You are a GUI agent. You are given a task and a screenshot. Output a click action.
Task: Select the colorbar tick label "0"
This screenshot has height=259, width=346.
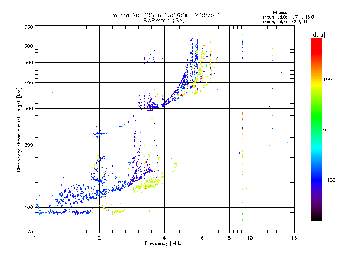pyautogui.click(x=324, y=129)
